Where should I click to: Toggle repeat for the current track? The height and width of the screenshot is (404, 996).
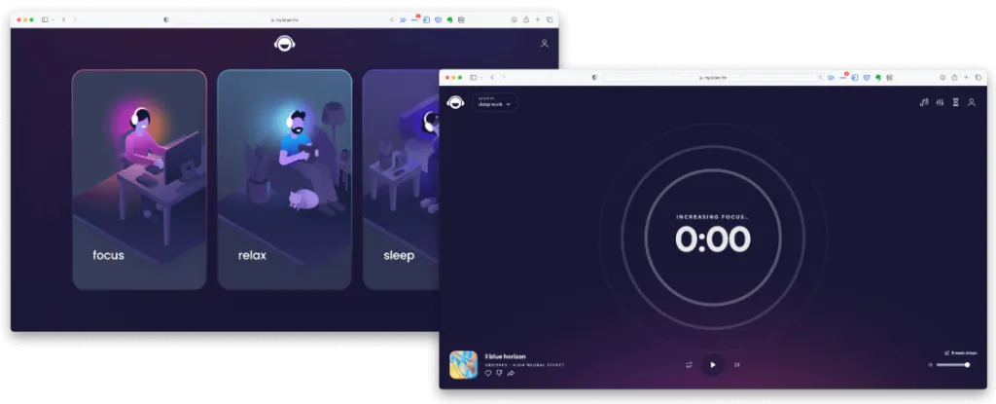pos(689,364)
